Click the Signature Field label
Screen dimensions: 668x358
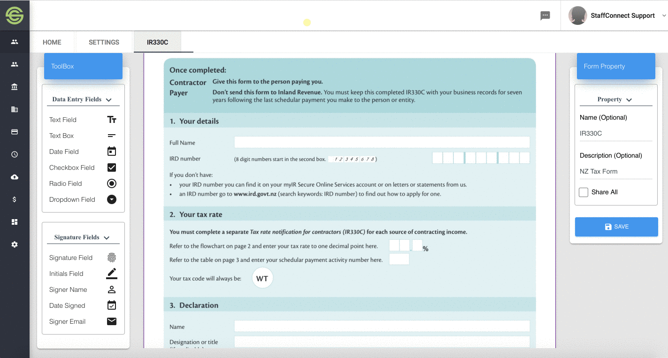coord(71,258)
